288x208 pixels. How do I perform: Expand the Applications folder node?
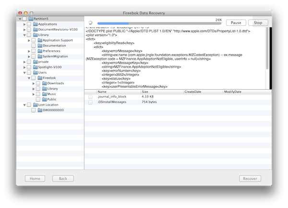[x=24, y=24]
